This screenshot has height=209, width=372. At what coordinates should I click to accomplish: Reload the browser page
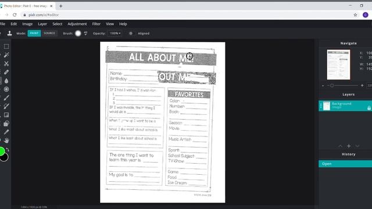point(15,15)
